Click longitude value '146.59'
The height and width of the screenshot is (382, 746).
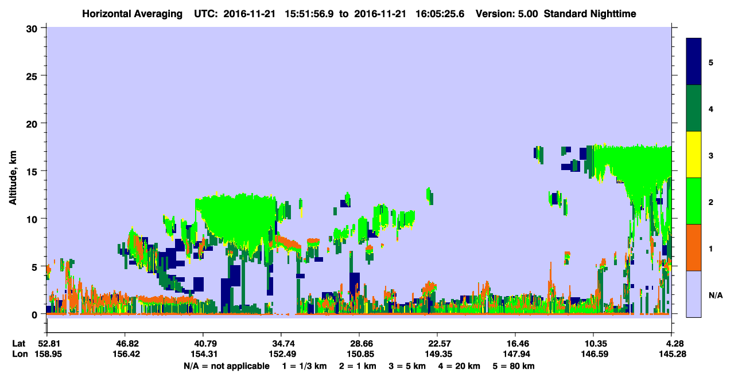[593, 355]
